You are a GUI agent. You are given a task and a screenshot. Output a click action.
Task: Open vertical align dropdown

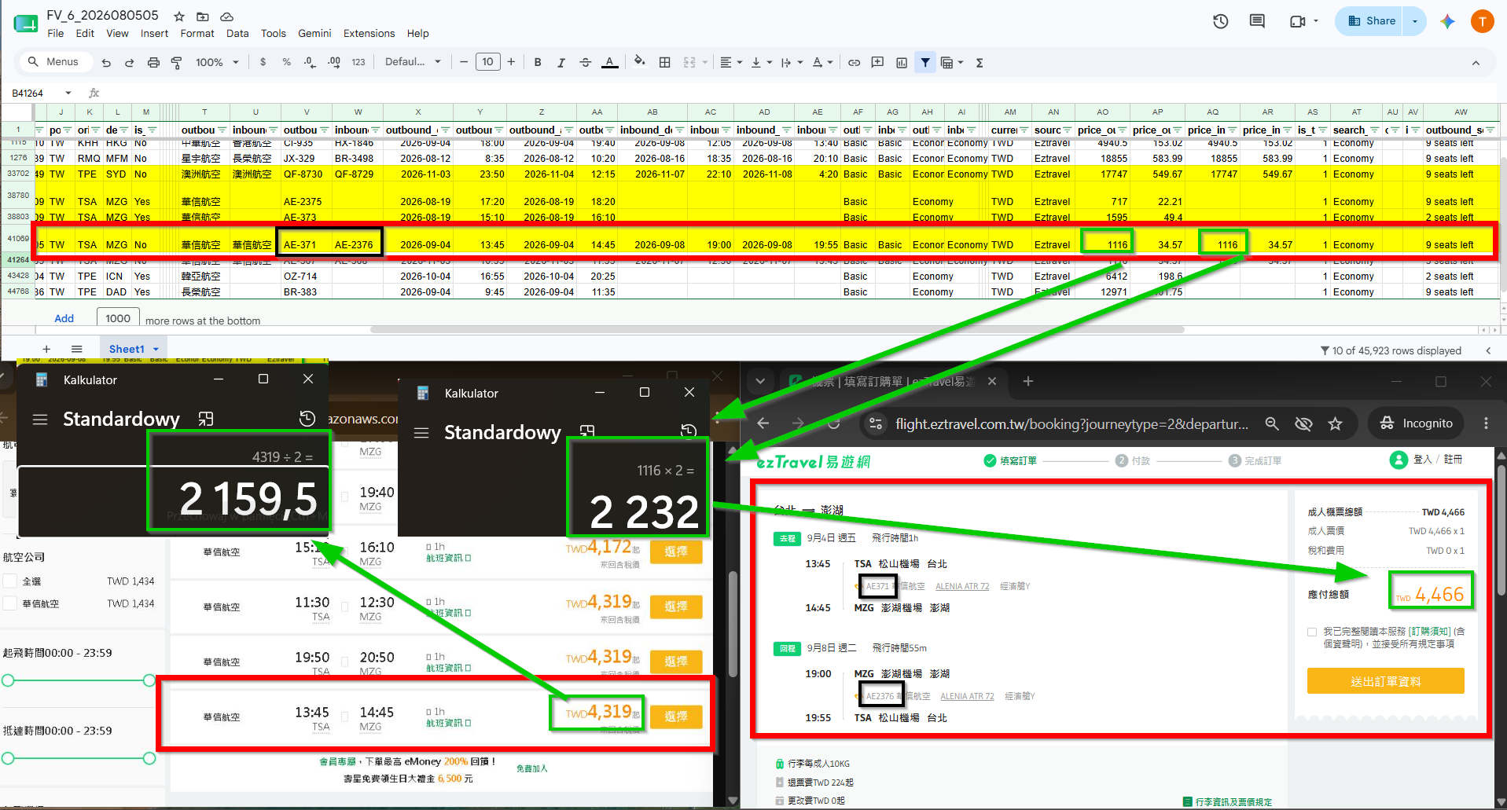761,63
